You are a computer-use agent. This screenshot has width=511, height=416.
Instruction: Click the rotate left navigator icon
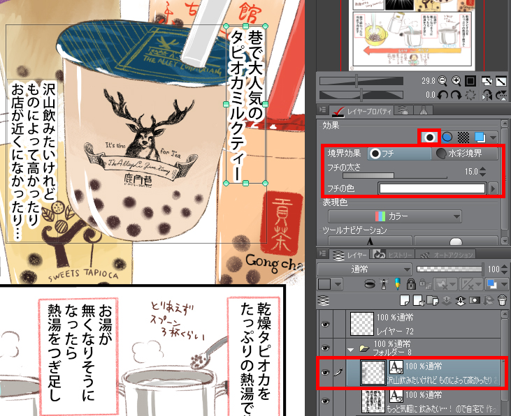pos(443,94)
